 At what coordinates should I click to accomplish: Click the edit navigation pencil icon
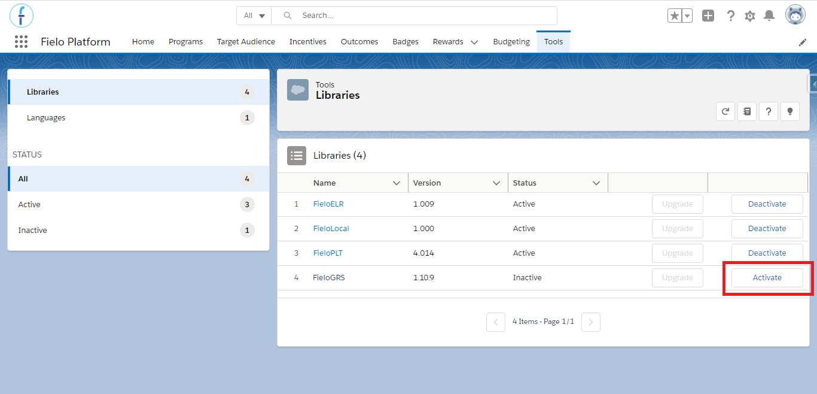(x=803, y=42)
